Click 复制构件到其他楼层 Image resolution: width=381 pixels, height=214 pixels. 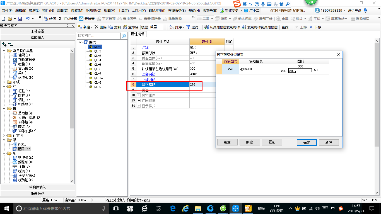(260, 27)
